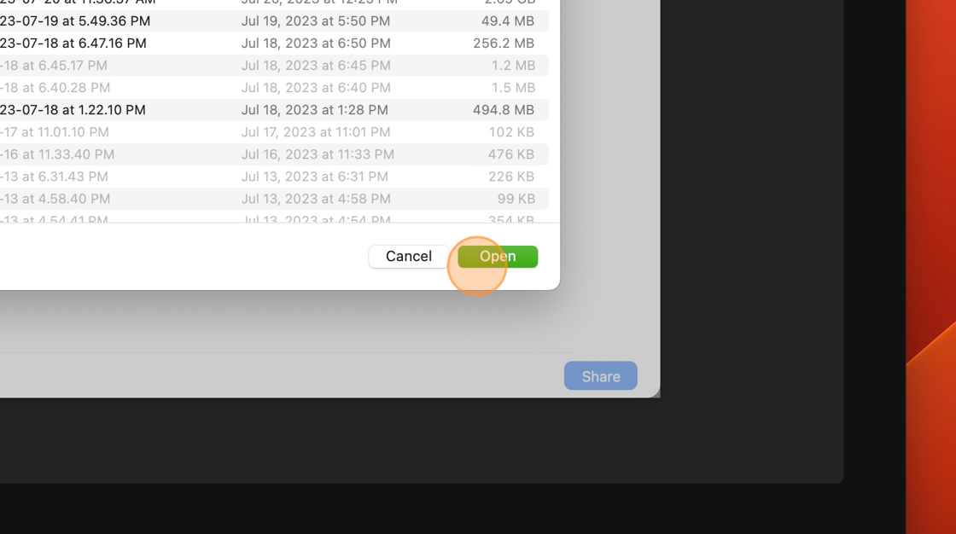The height and width of the screenshot is (534, 956).
Task: Click the green Open button
Action: coord(498,257)
